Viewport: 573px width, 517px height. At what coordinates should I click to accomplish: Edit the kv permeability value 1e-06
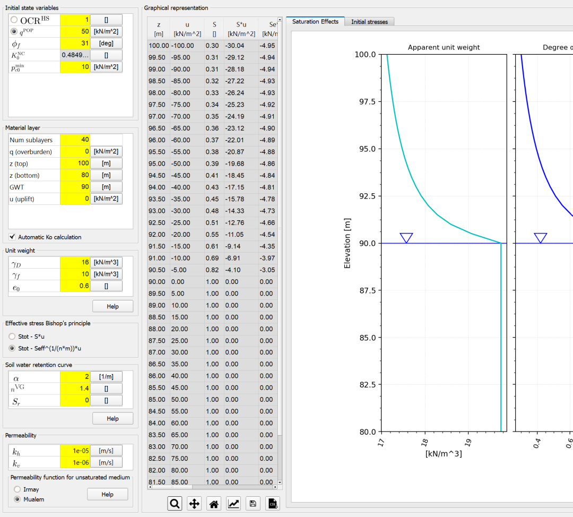point(75,462)
